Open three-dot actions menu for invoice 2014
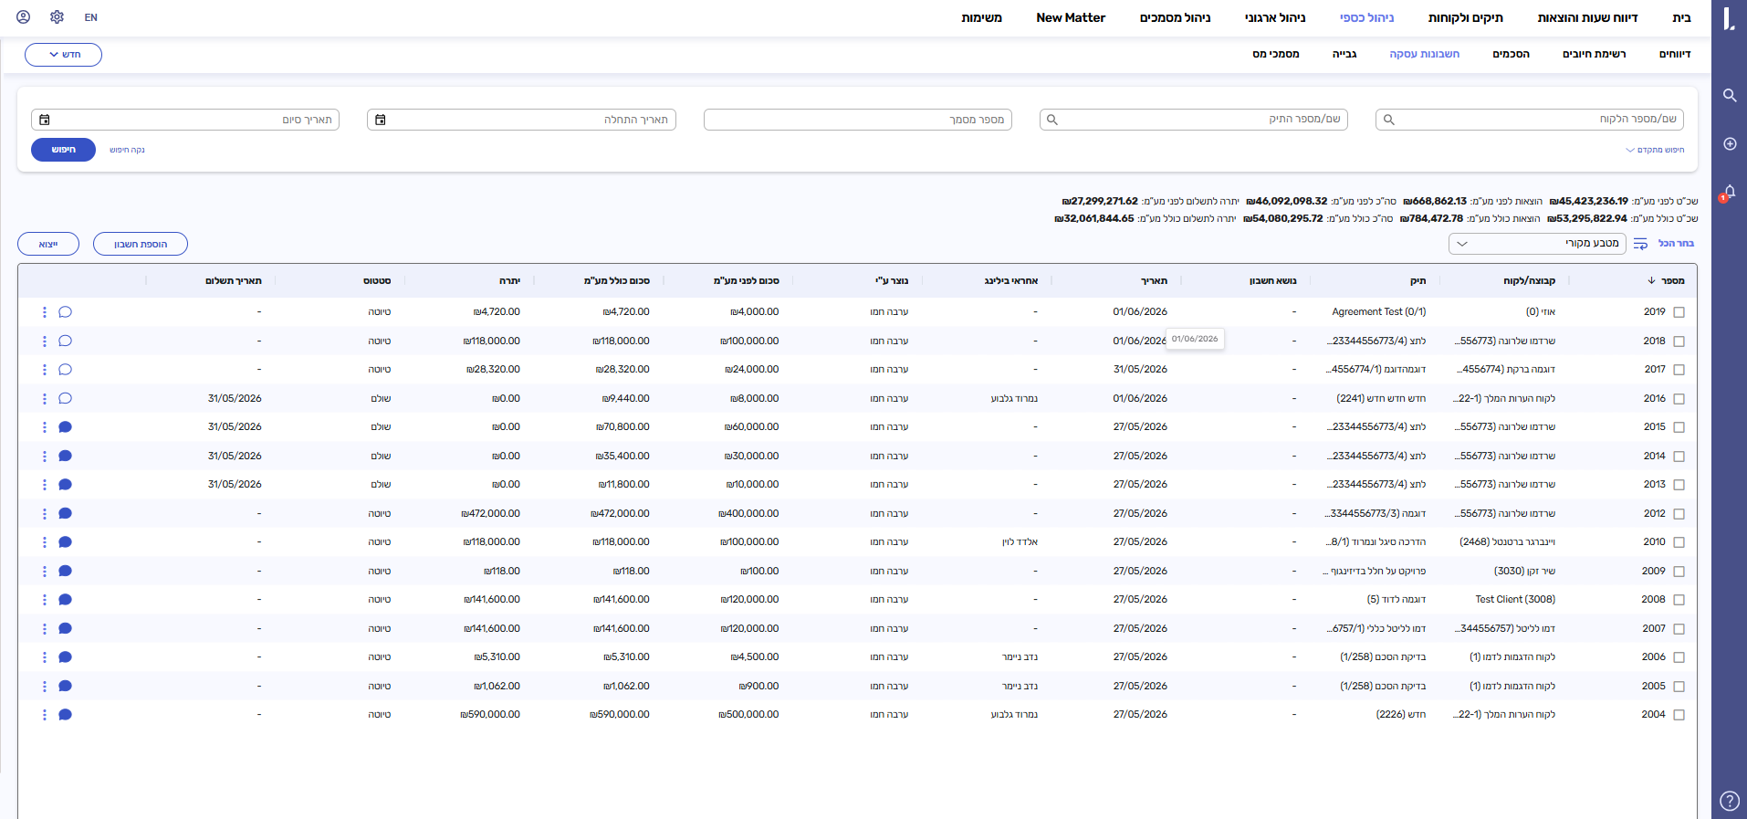1747x819 pixels. tap(44, 456)
